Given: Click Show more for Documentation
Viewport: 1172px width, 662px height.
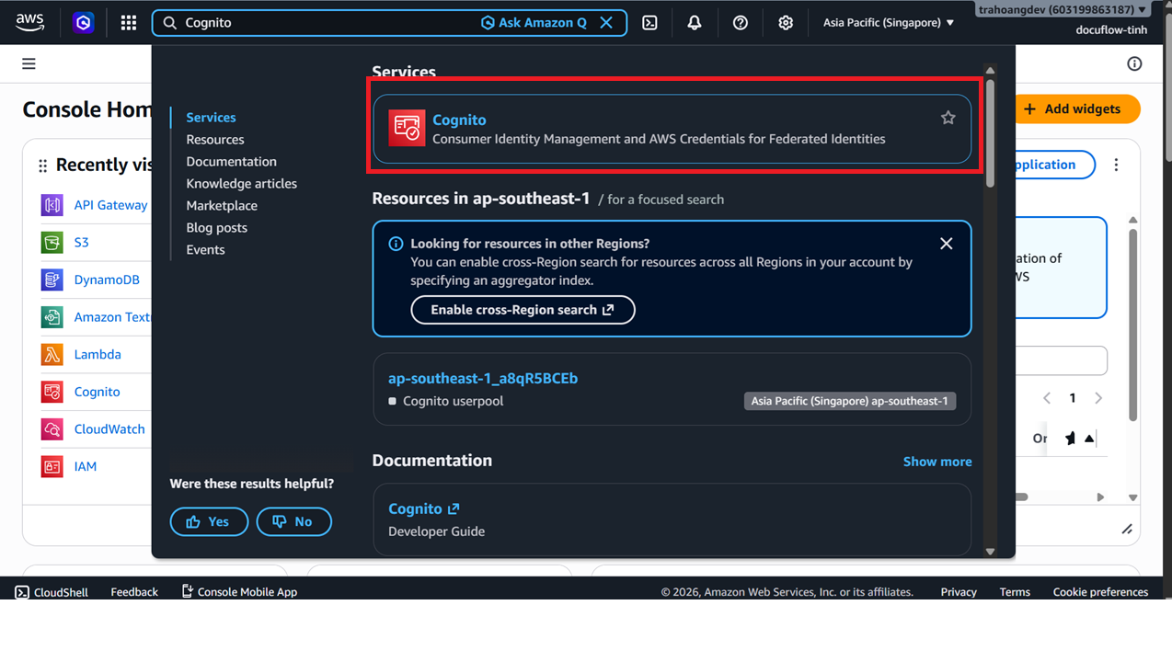Looking at the screenshot, I should pyautogui.click(x=936, y=462).
